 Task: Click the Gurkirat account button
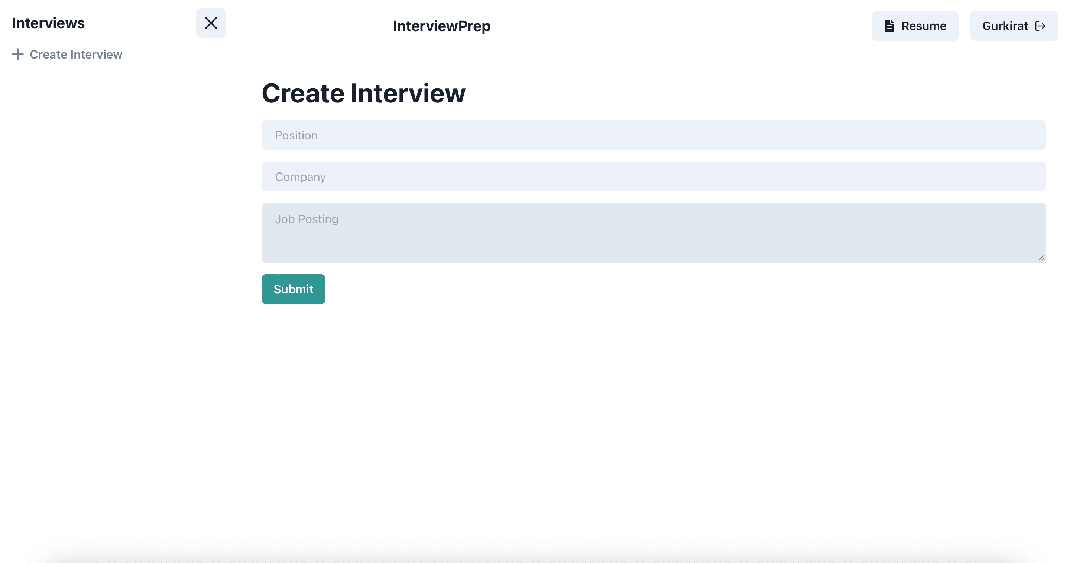click(x=1014, y=26)
